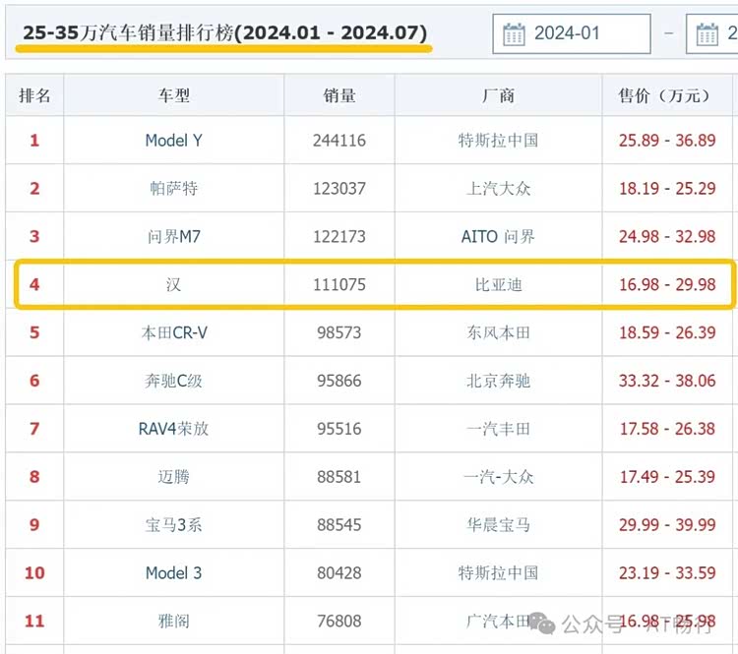Click the 北京奔驰 manufacturer name
Viewport: 738px width, 654px height.
point(498,382)
